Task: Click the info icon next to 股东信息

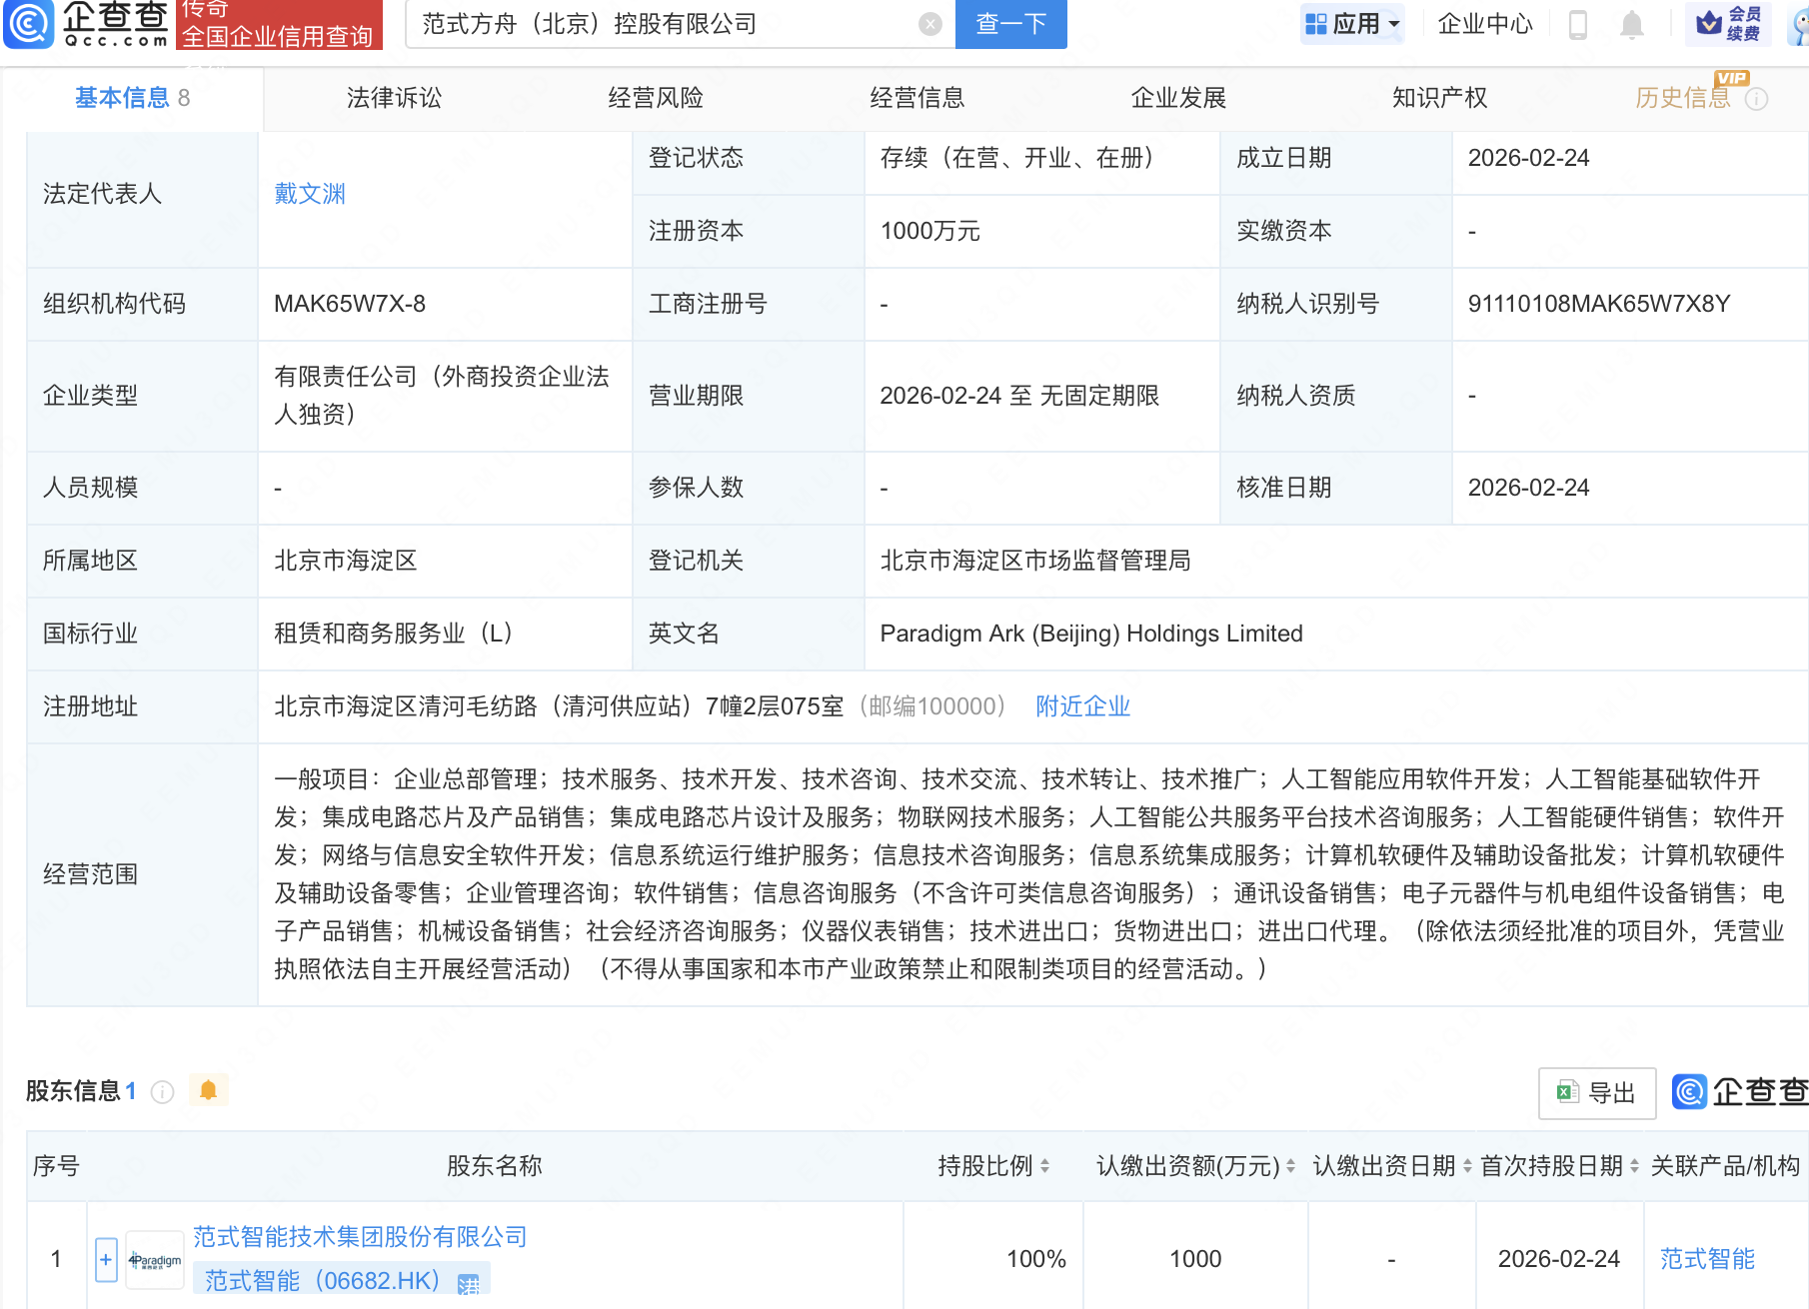Action: pyautogui.click(x=161, y=1090)
